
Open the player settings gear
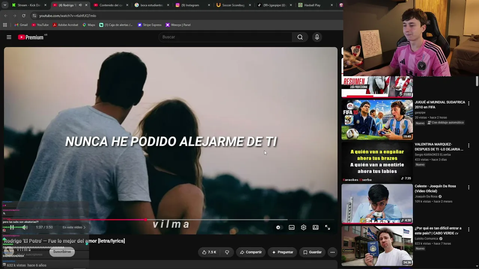[x=303, y=227]
